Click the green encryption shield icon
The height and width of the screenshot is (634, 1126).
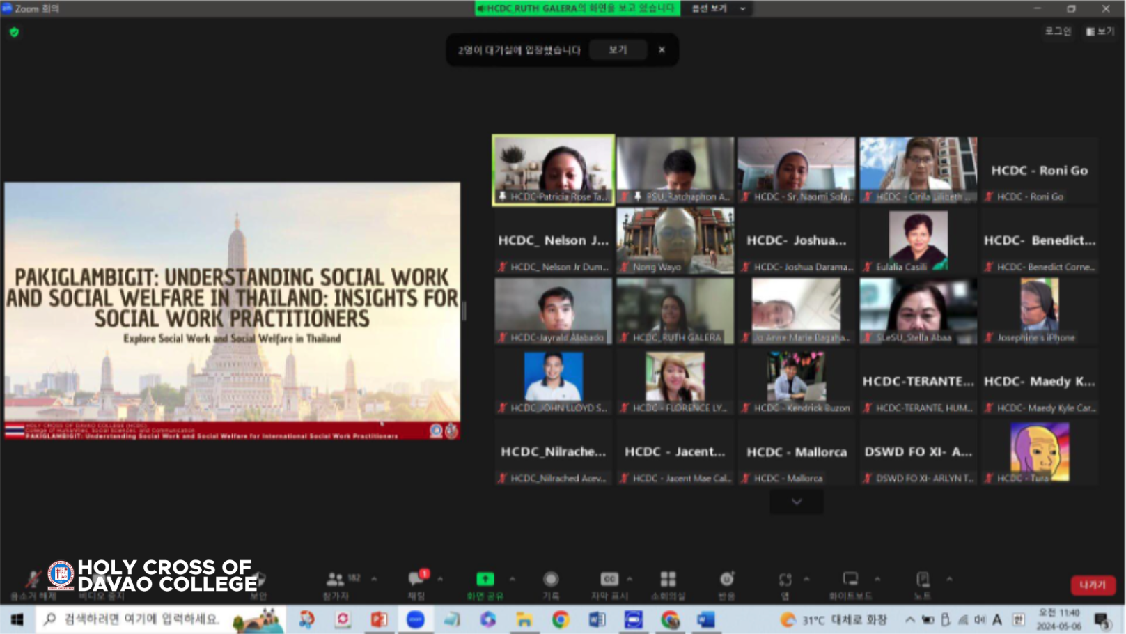pyautogui.click(x=14, y=32)
